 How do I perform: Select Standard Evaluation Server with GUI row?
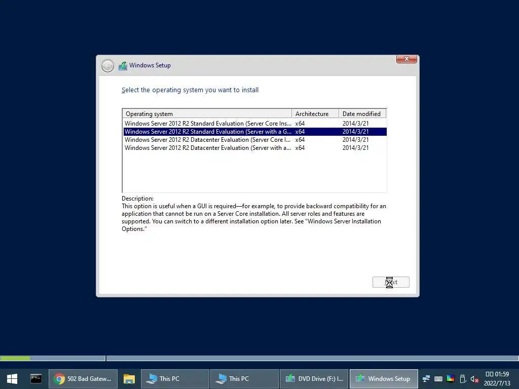254,132
